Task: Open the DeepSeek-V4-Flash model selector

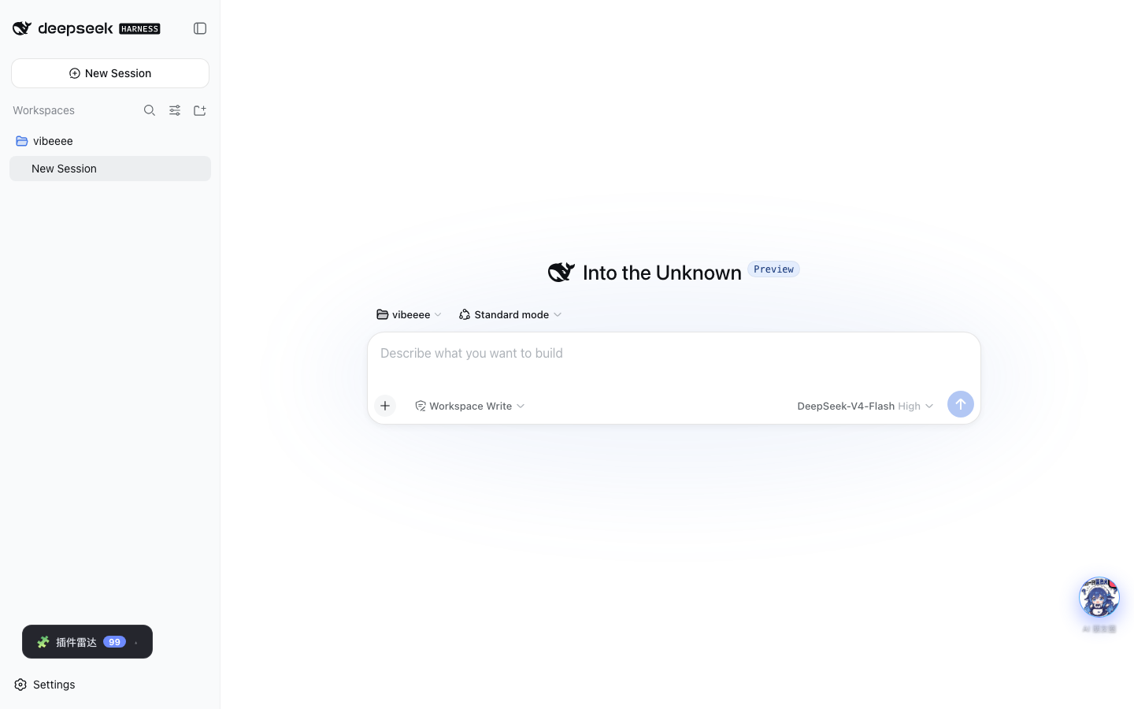Action: click(x=865, y=406)
